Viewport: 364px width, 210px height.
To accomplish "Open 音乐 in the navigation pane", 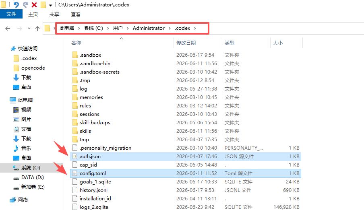I will tap(26, 148).
